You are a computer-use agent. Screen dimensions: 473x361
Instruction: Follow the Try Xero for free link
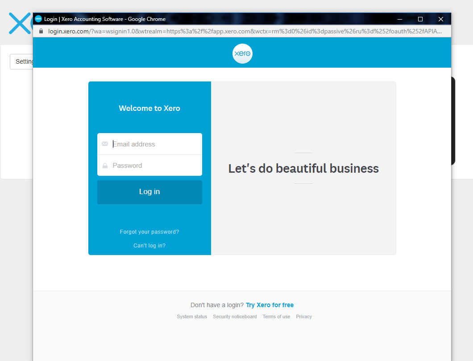tap(270, 305)
